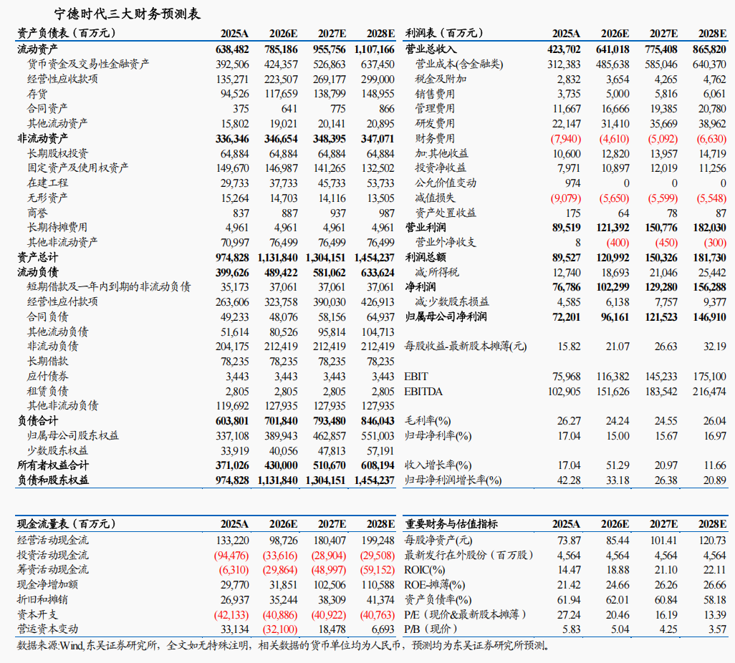Select the ROE-摊薄(%) indicator label
The height and width of the screenshot is (663, 735).
click(433, 584)
